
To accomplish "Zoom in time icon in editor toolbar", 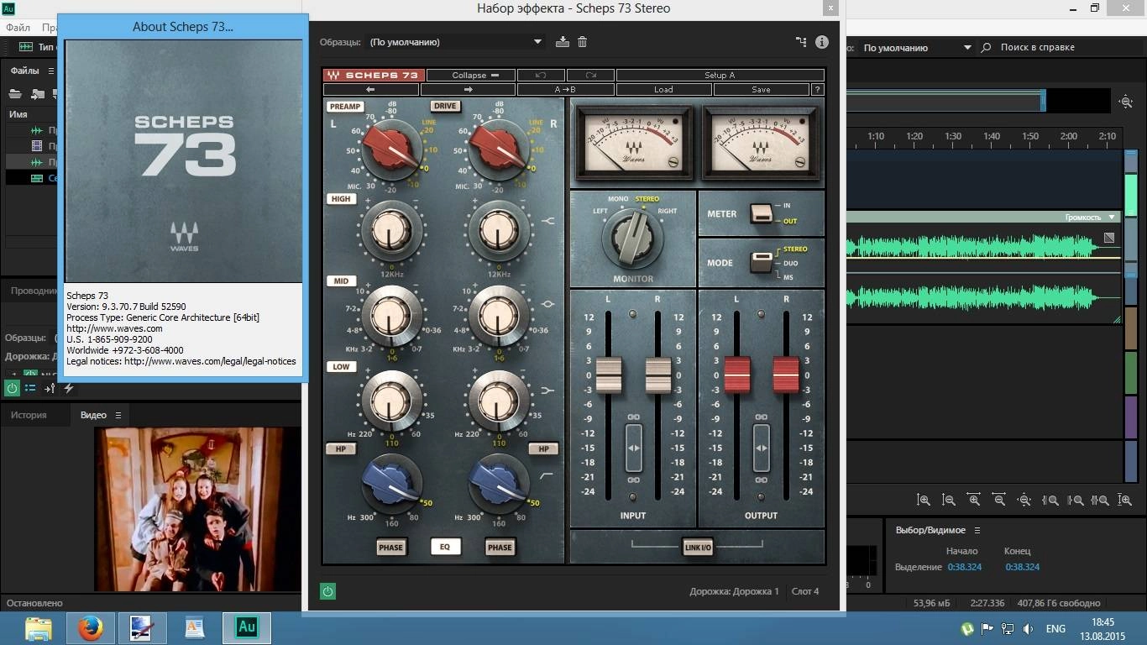I will 974,500.
